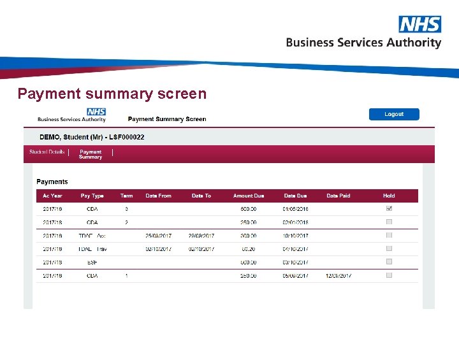Image resolution: width=459 pixels, height=344 pixels.
Task: Click the Hold column header
Action: coord(389,196)
